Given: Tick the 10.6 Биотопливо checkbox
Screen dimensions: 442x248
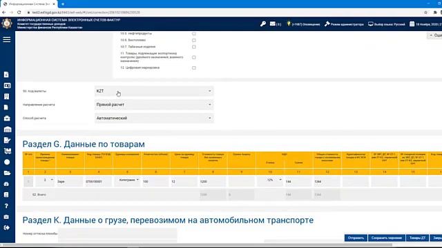Looking at the screenshot, I should 194,40.
